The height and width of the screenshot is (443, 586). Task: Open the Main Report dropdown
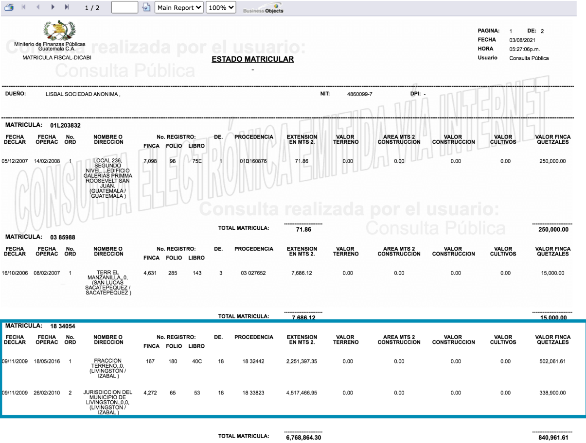179,8
